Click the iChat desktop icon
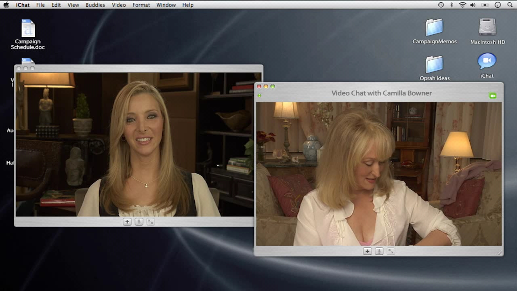The image size is (517, 291). tap(487, 65)
